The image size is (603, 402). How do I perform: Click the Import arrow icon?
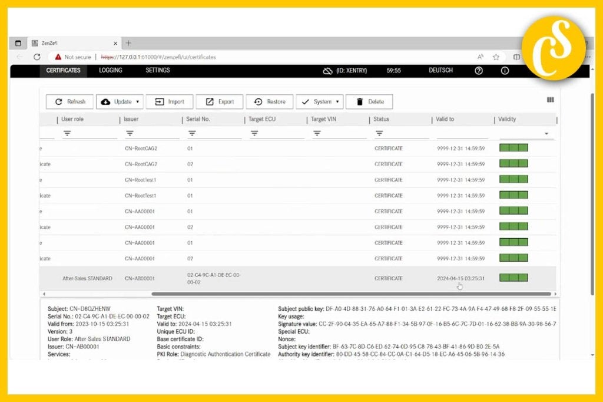tap(159, 101)
